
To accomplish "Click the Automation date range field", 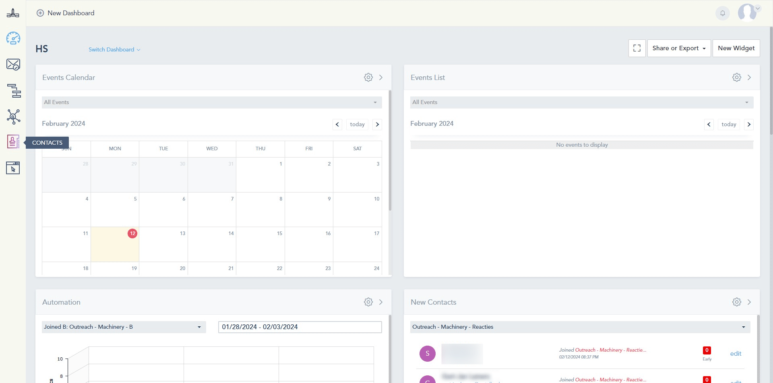I will 300,327.
